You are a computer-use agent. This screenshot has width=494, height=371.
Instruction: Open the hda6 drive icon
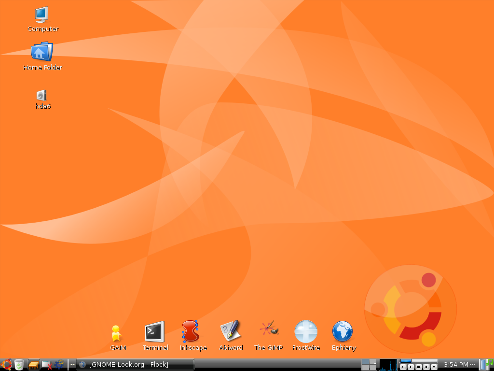[42, 100]
